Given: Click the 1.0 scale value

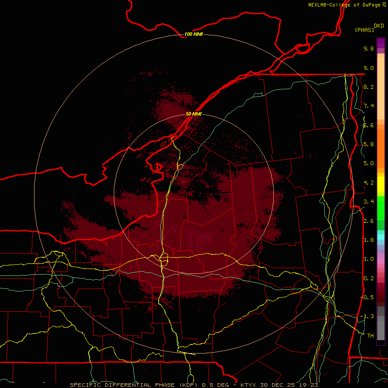Looking at the screenshot, I should coord(369,259).
